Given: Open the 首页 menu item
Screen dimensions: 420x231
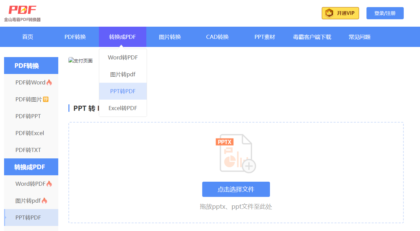Looking at the screenshot, I should click(27, 36).
